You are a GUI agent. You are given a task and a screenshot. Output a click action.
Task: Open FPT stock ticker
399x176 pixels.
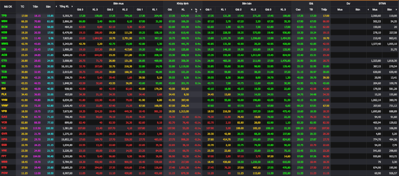[x=4, y=155]
